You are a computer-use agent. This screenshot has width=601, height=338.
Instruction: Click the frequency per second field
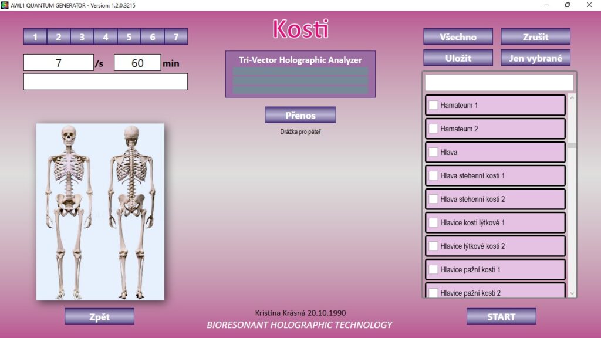59,63
